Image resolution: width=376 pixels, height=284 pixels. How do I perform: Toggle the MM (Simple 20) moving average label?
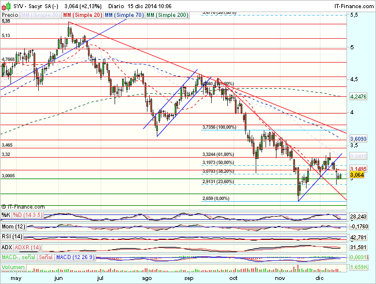click(x=83, y=15)
